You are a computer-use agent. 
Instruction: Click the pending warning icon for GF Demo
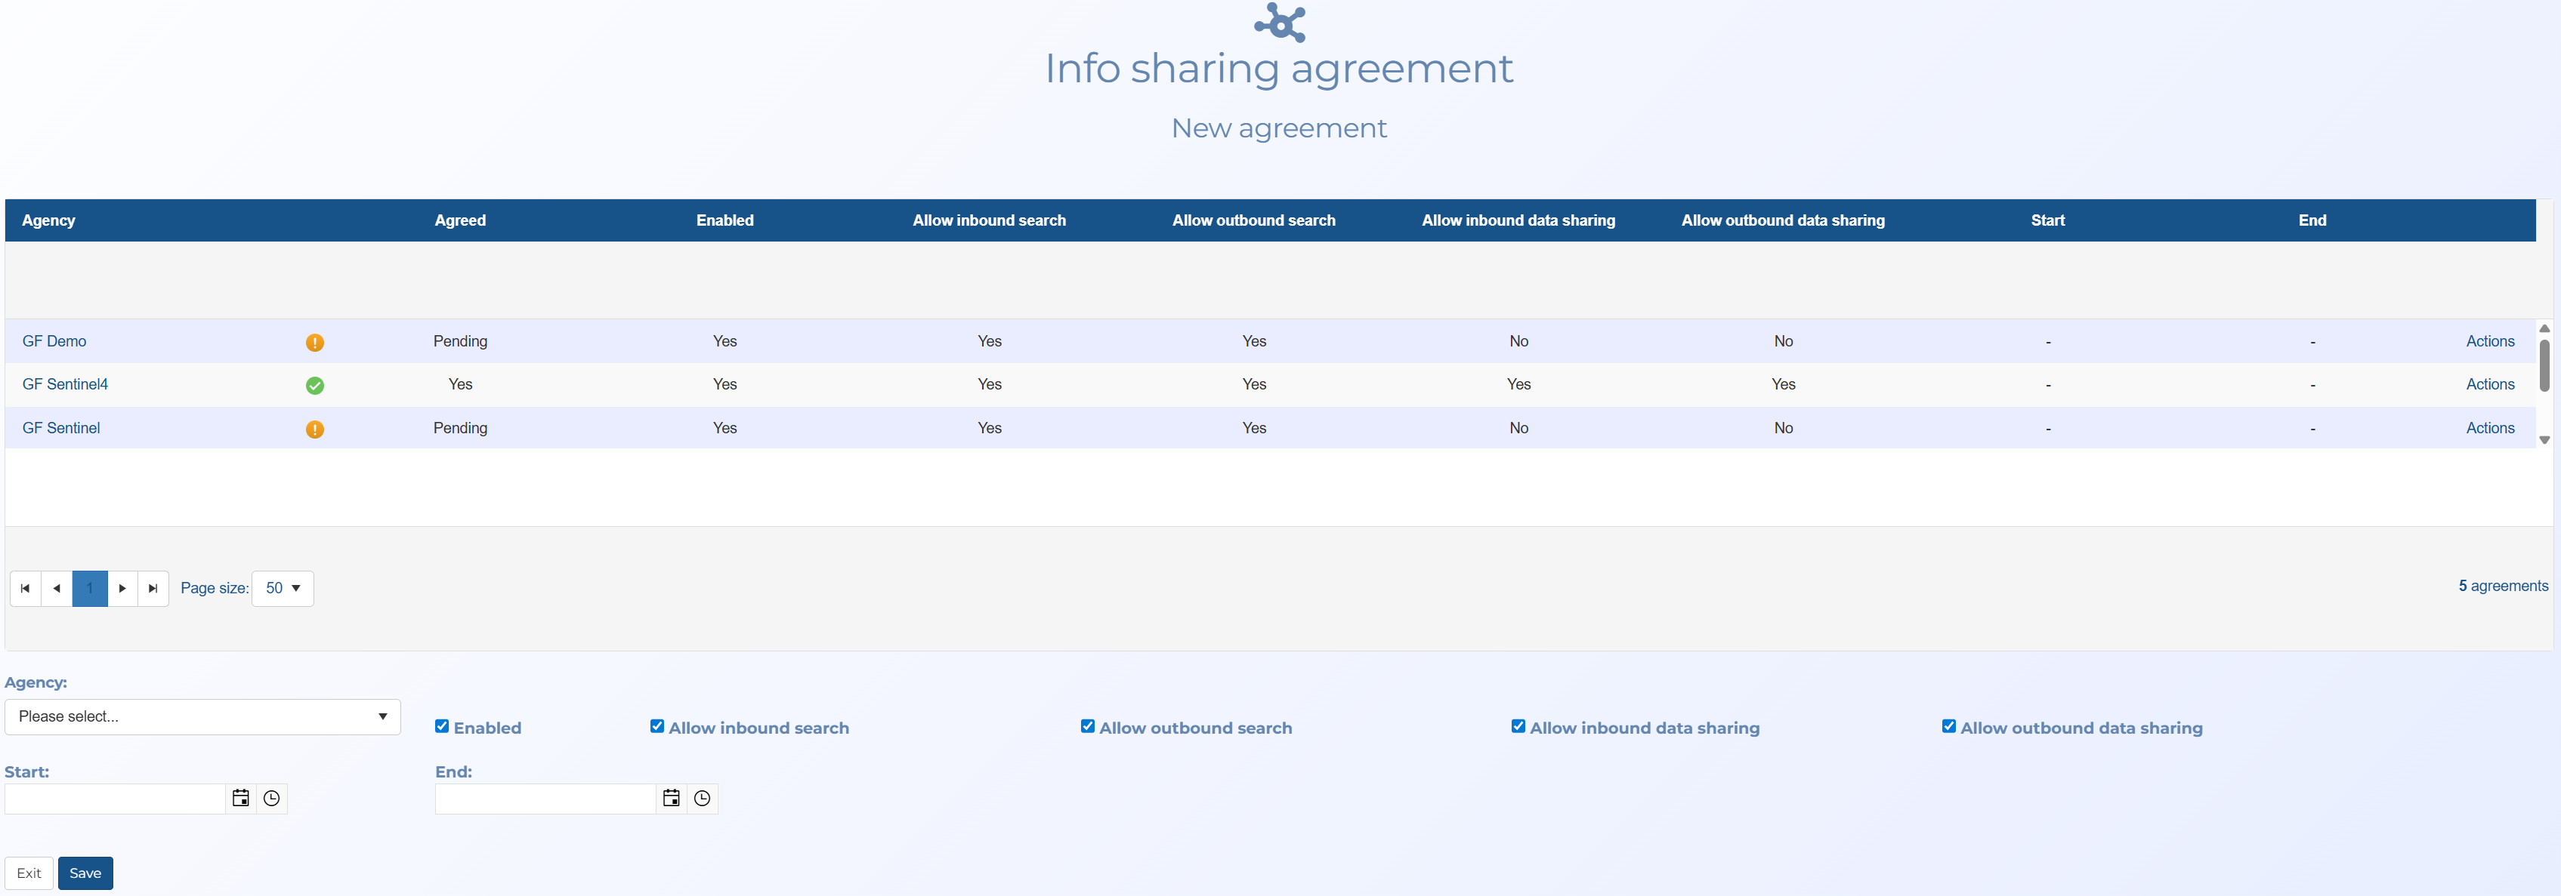pyautogui.click(x=314, y=343)
